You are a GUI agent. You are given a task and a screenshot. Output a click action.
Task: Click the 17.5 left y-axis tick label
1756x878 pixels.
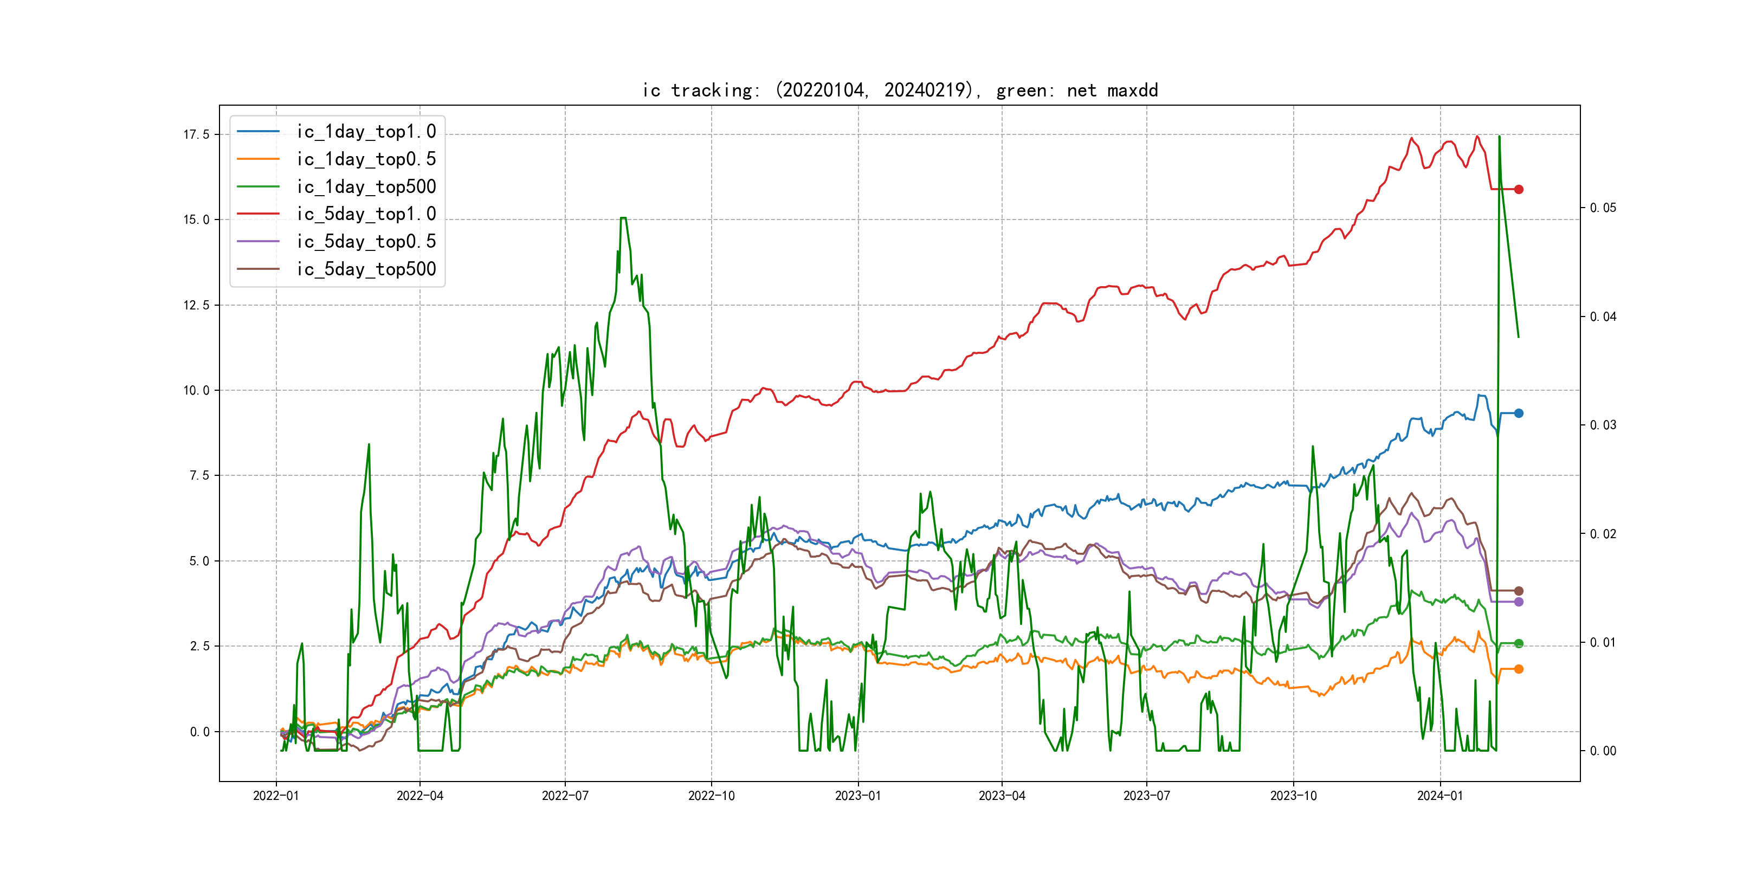pos(196,134)
